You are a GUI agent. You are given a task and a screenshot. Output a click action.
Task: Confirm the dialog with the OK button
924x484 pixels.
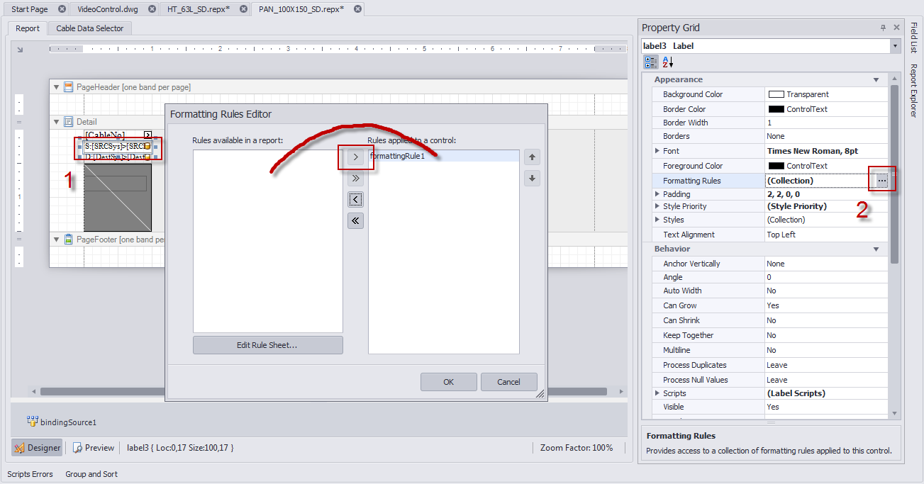click(x=448, y=382)
